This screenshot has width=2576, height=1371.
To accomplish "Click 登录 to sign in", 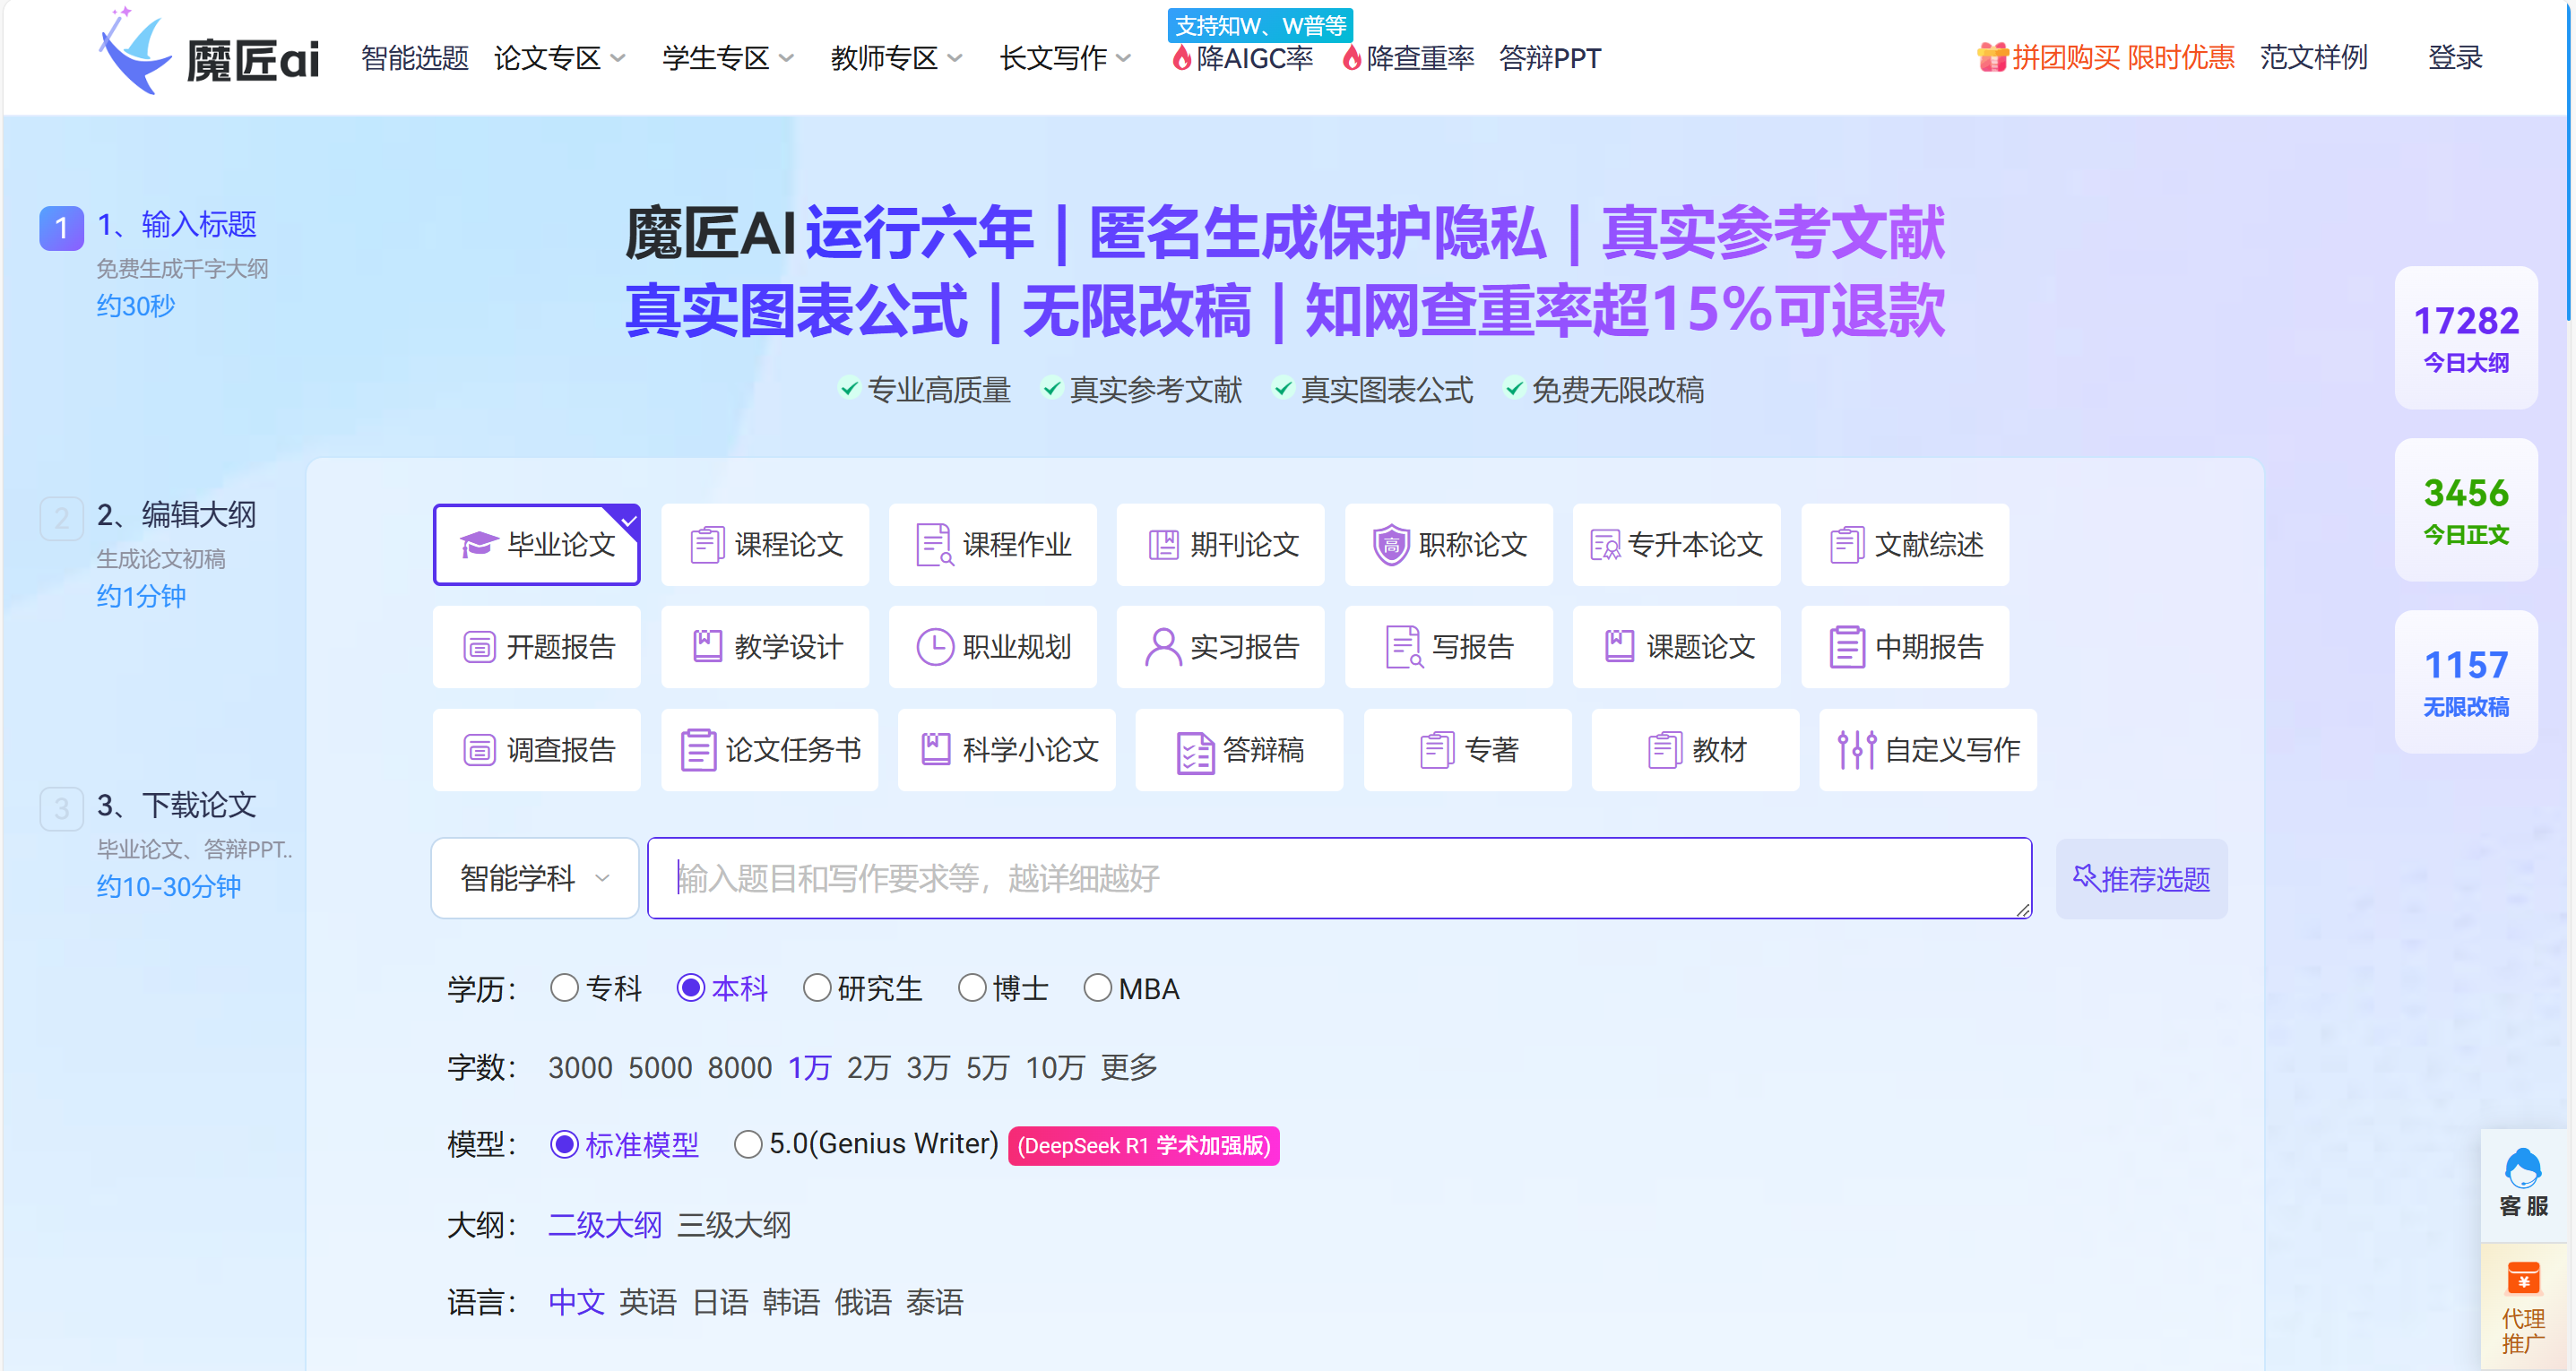I will point(2456,58).
